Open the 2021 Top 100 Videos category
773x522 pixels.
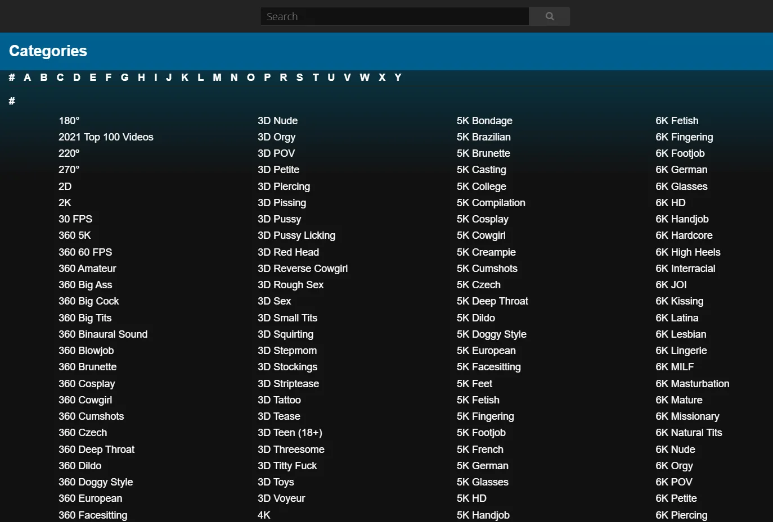pyautogui.click(x=106, y=137)
